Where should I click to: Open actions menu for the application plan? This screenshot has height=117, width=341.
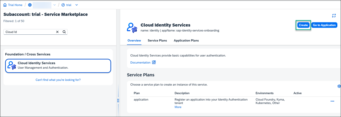[332, 101]
